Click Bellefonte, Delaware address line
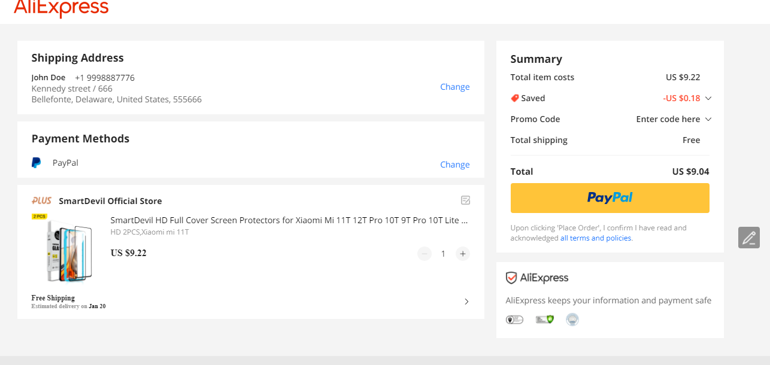Image resolution: width=770 pixels, height=365 pixels. (x=117, y=99)
